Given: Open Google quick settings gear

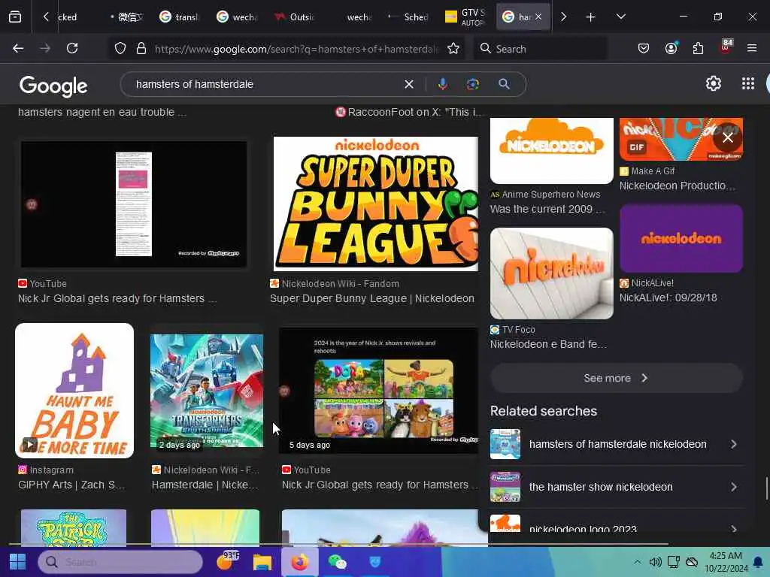Looking at the screenshot, I should click(713, 84).
